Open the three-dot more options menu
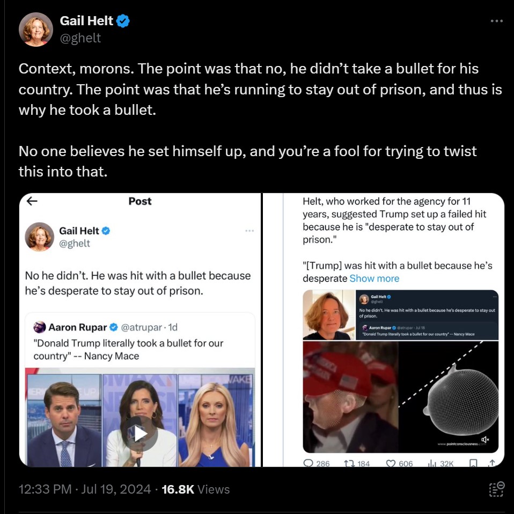Image resolution: width=514 pixels, height=514 pixels. (x=497, y=21)
